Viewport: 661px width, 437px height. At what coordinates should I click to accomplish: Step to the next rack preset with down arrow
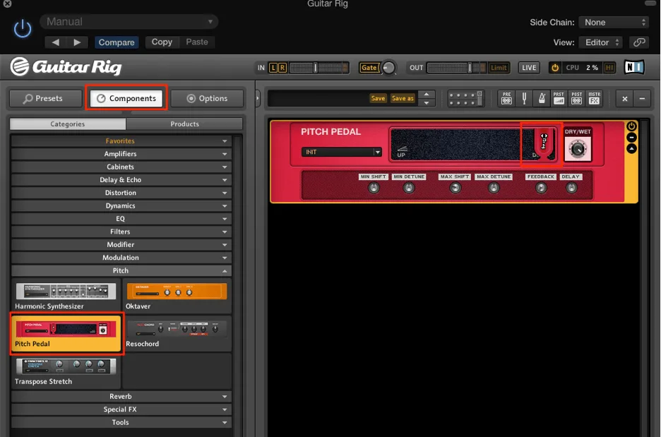[427, 102]
